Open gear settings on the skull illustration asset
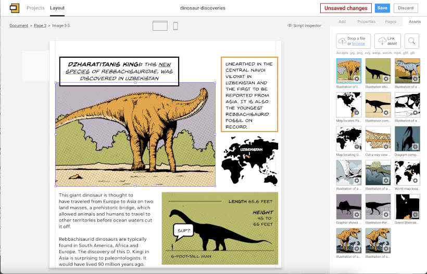 [415, 112]
